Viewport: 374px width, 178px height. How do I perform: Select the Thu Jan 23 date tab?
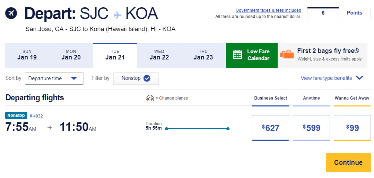click(203, 55)
